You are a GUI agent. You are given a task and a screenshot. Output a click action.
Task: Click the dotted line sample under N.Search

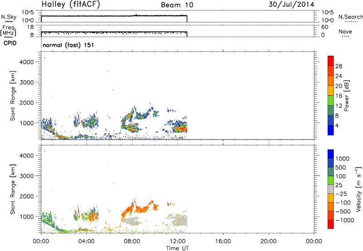351,22
